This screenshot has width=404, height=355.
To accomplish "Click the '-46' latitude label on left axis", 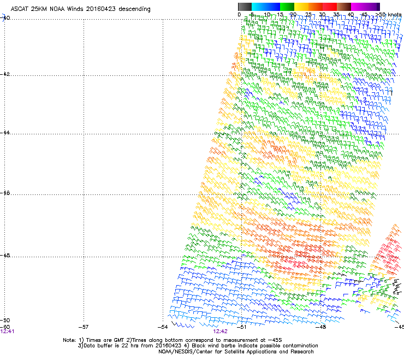I will 5,193.
